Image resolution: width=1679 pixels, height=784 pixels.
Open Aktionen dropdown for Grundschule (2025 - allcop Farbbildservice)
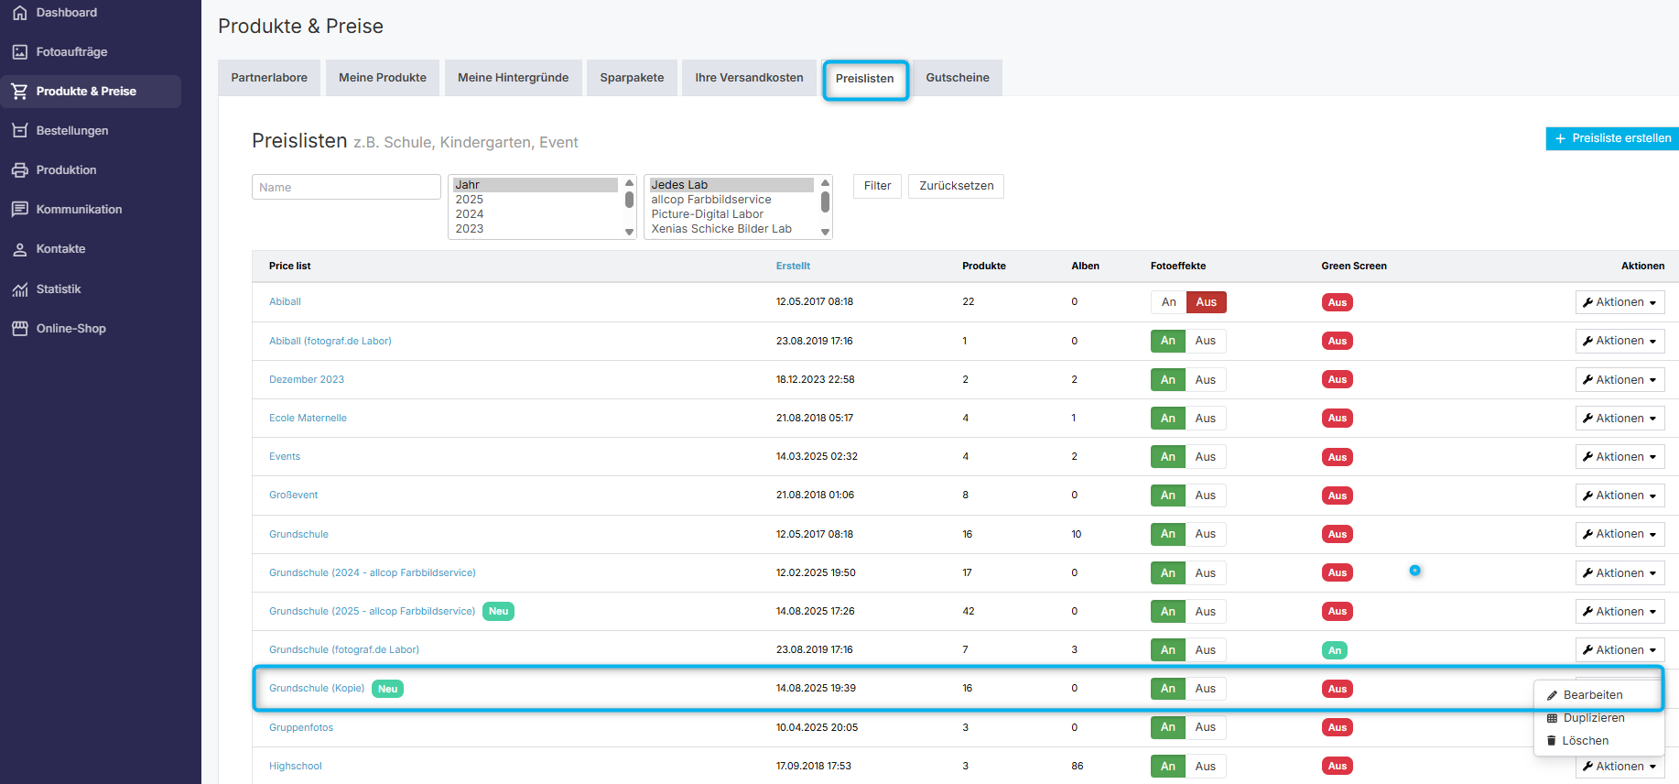[1619, 612]
